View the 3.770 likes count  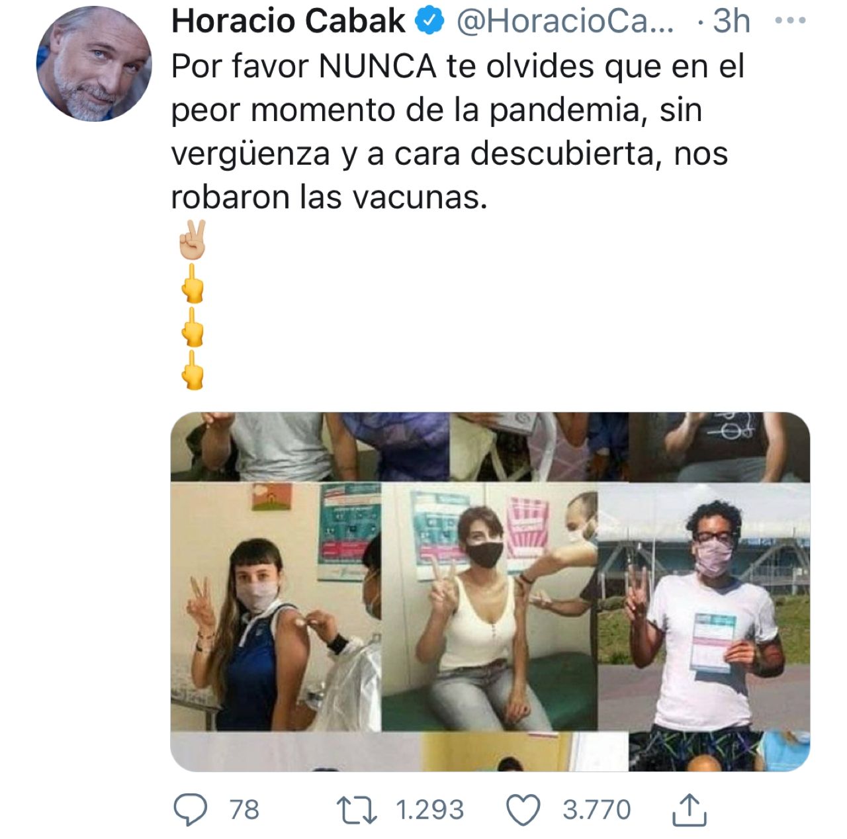597,810
